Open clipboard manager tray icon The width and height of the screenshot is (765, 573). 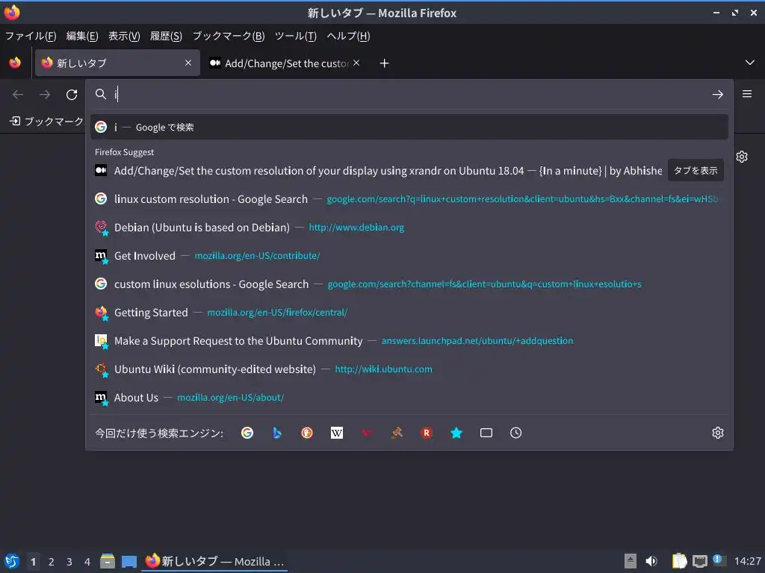click(679, 561)
